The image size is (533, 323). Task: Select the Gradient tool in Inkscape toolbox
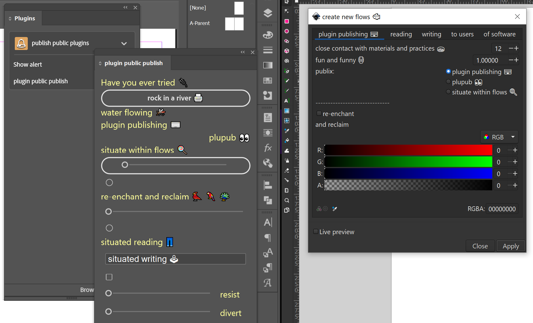coord(287,111)
